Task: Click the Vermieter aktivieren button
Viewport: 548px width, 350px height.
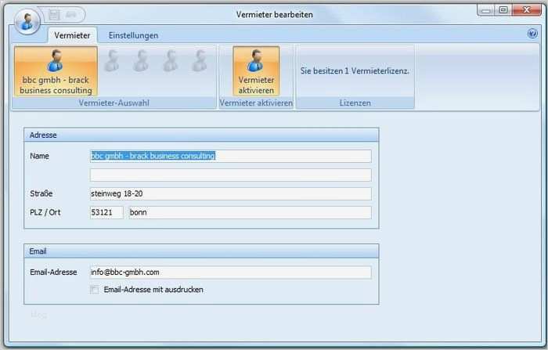Action: [x=256, y=71]
